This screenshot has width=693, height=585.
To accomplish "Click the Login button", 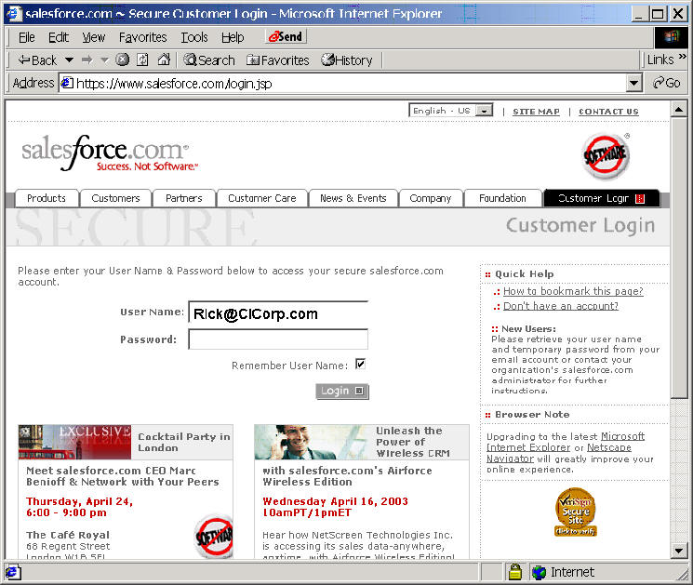I will (342, 391).
